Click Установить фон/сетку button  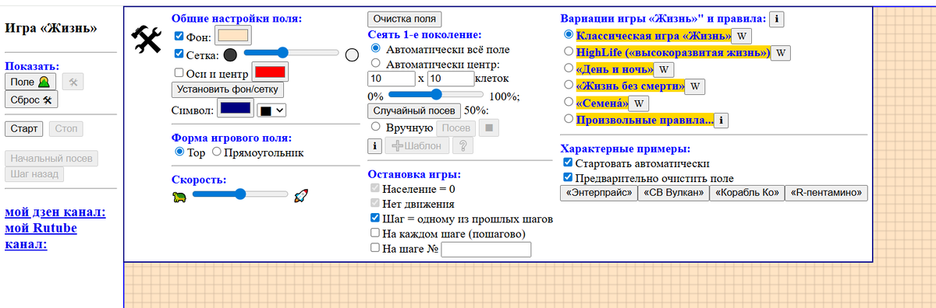228,89
